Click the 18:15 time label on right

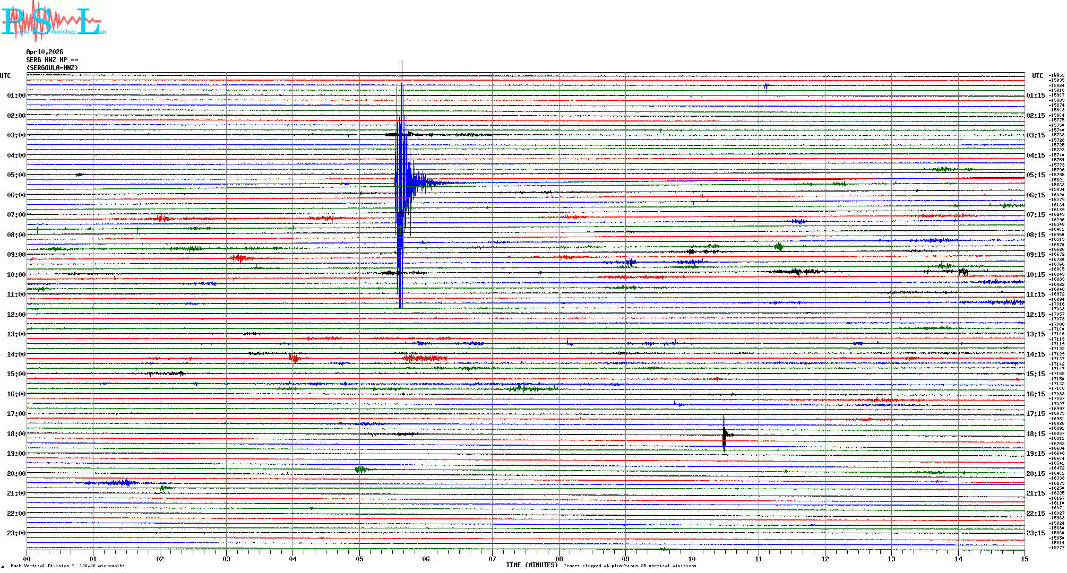click(x=1035, y=434)
